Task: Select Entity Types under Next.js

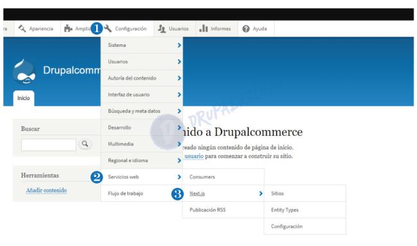Action: 305,210
